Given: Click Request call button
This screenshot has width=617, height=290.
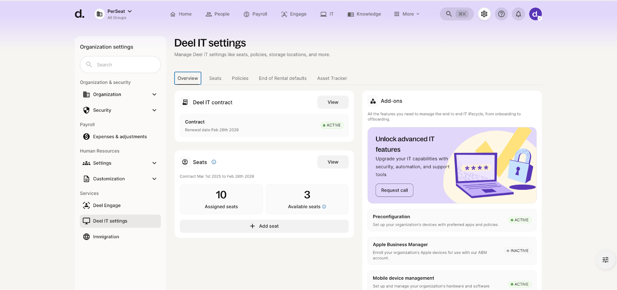Looking at the screenshot, I should [394, 190].
